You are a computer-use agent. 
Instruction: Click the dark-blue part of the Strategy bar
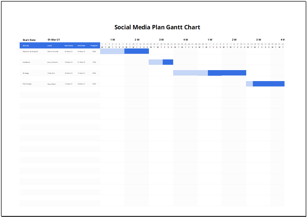227,73
